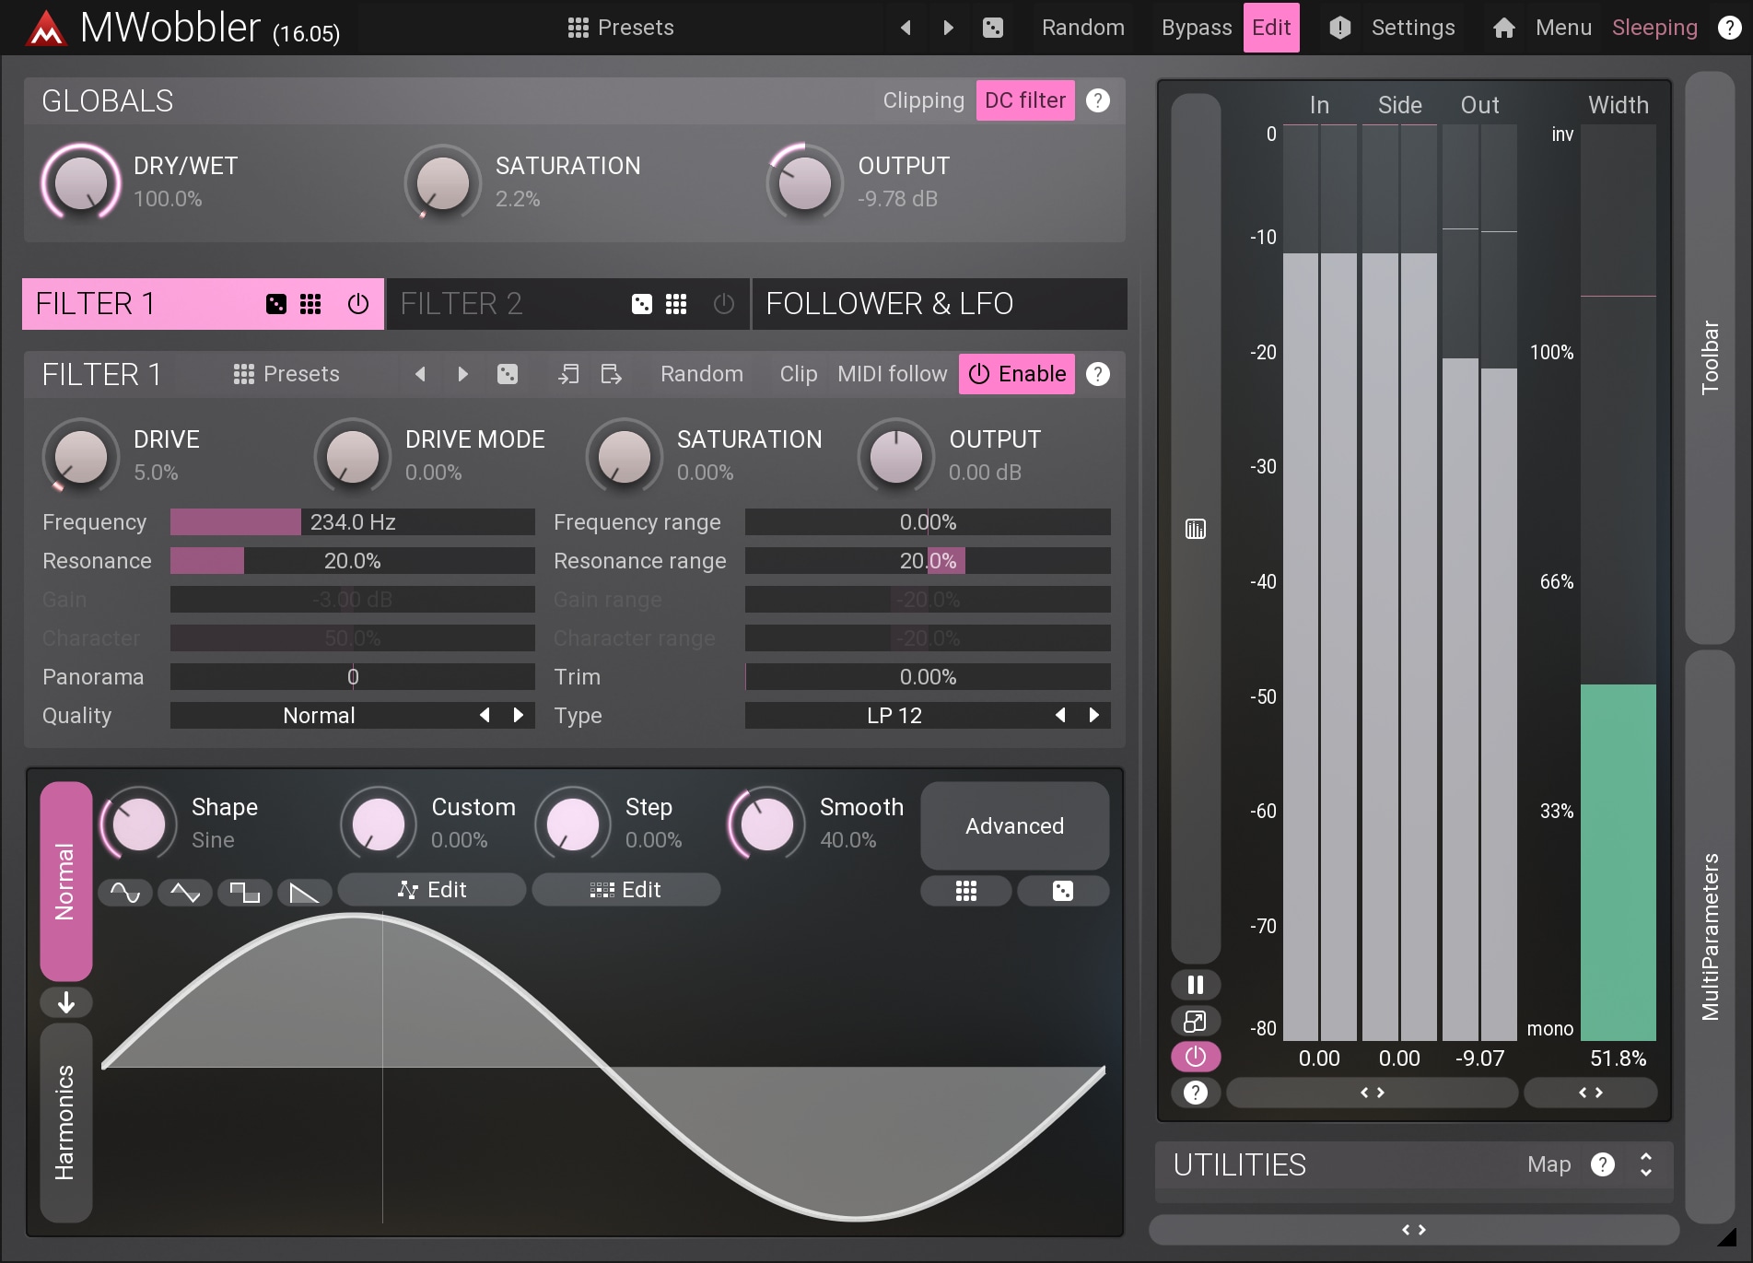Screen dimensions: 1753x1263
Task: Toggle Filter 1 Enable button
Action: point(1016,374)
